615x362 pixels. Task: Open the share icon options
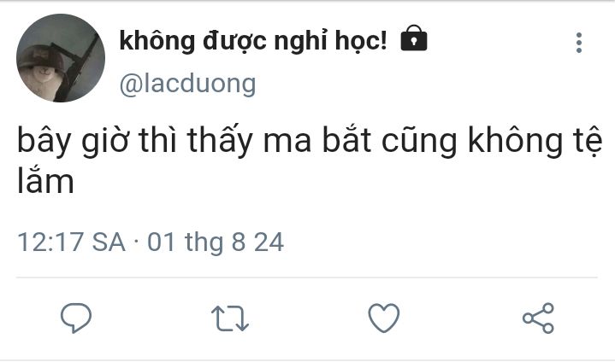pos(538,318)
